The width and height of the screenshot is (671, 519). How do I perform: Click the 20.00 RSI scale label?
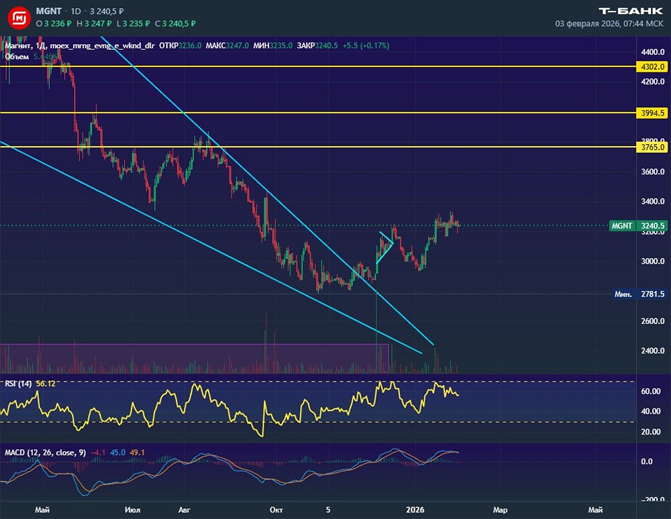point(650,432)
